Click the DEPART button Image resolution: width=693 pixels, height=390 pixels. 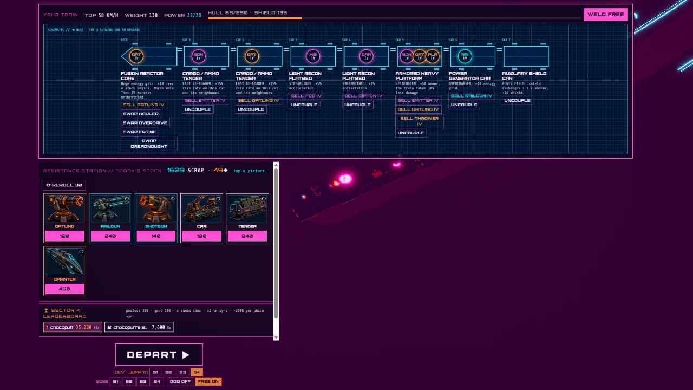(x=159, y=355)
